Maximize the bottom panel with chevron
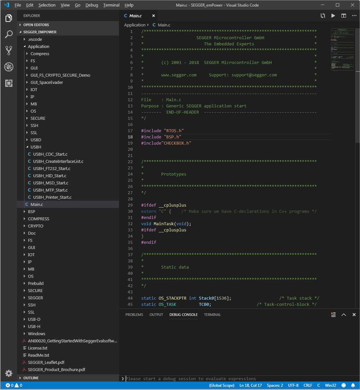Screen dimensions: 360x390 (x=344, y=315)
